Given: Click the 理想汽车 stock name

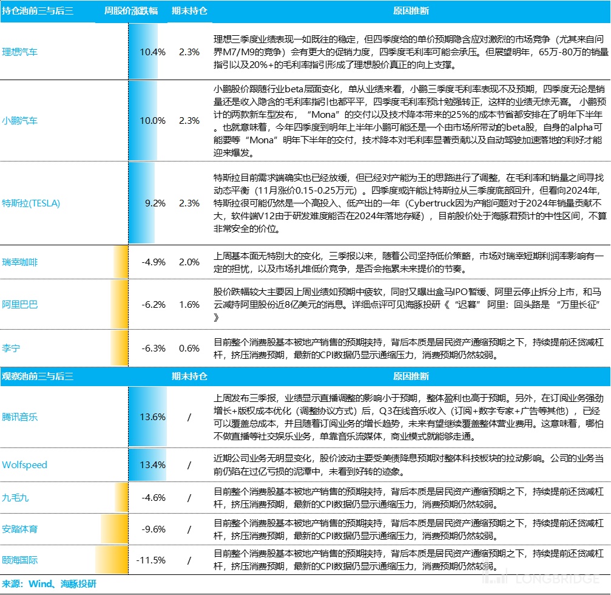Looking at the screenshot, I should pos(20,52).
